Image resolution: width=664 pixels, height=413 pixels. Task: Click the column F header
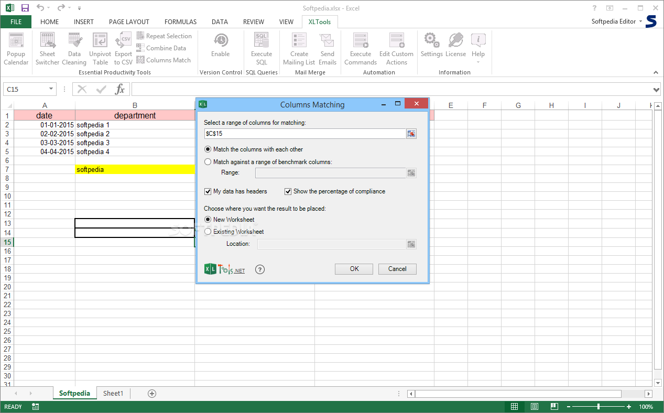(484, 105)
